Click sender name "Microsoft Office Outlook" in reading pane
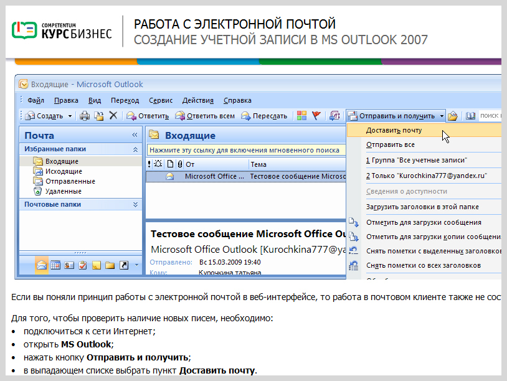 204,250
